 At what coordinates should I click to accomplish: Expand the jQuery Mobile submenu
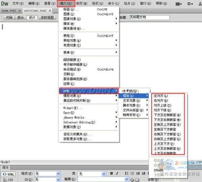click(x=89, y=117)
